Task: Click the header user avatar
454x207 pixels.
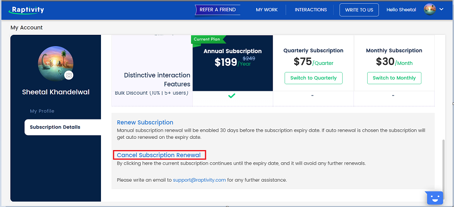Action: 429,9
